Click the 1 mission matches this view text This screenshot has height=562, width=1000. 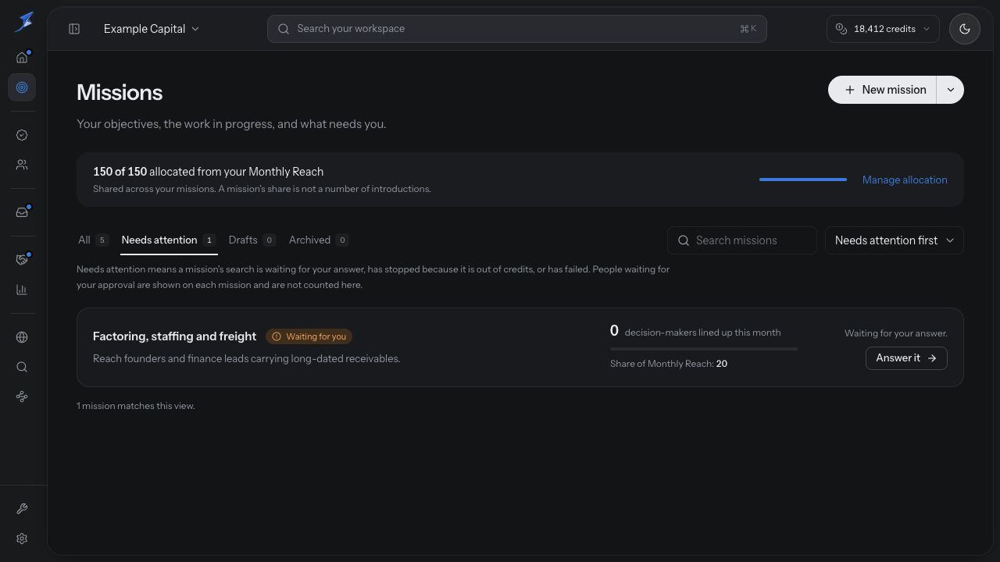136,406
